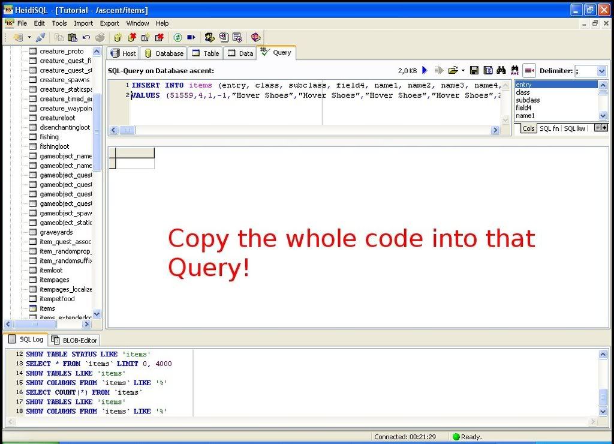Toggle the word wrap button
This screenshot has height=444, width=614.
(529, 71)
